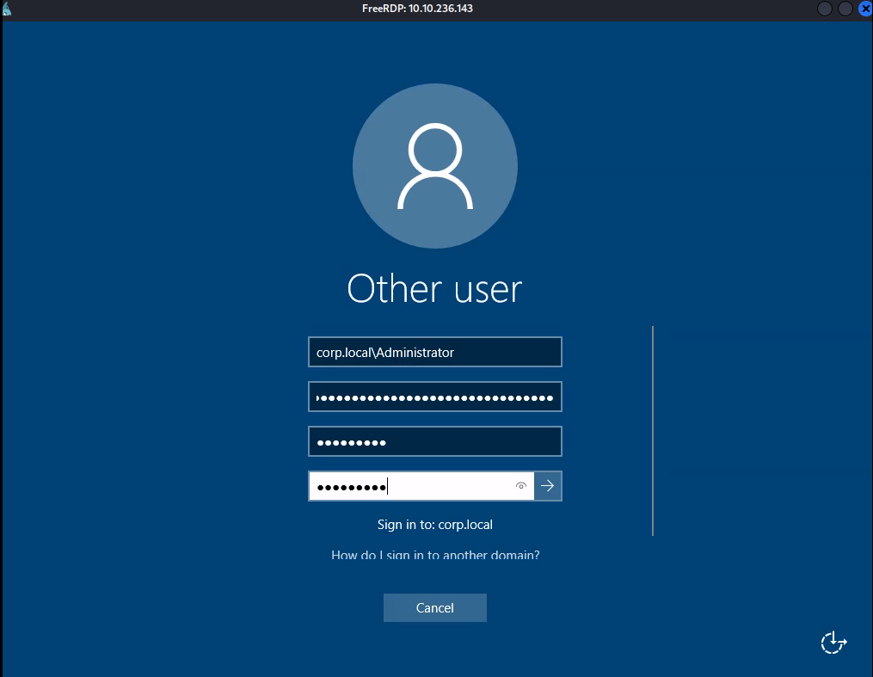Image resolution: width=873 pixels, height=677 pixels.
Task: Click the person silhouette's head in the avatar
Action: coord(435,151)
